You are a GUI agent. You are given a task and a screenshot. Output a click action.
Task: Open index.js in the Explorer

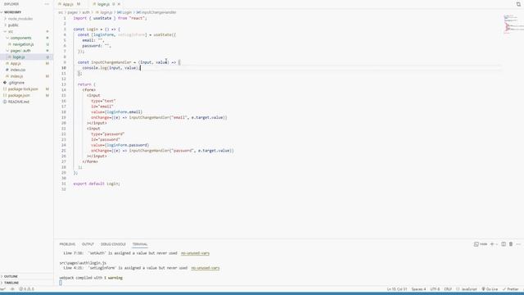(16, 76)
